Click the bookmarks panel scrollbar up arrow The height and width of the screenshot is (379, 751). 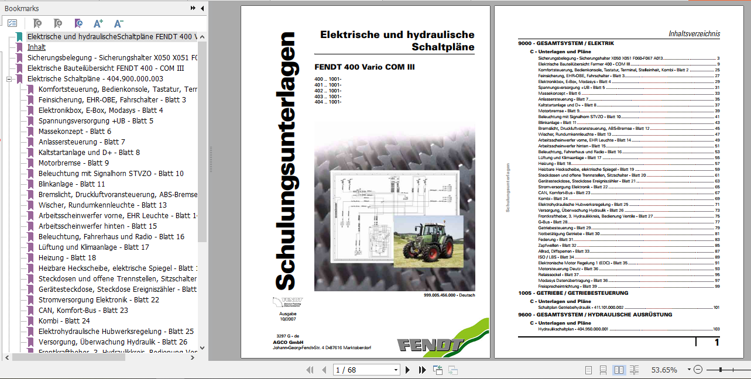pyautogui.click(x=202, y=36)
